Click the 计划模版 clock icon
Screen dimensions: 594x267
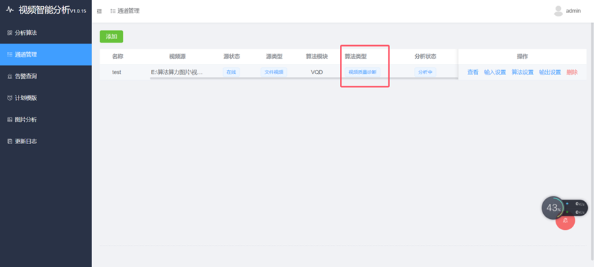[10, 98]
